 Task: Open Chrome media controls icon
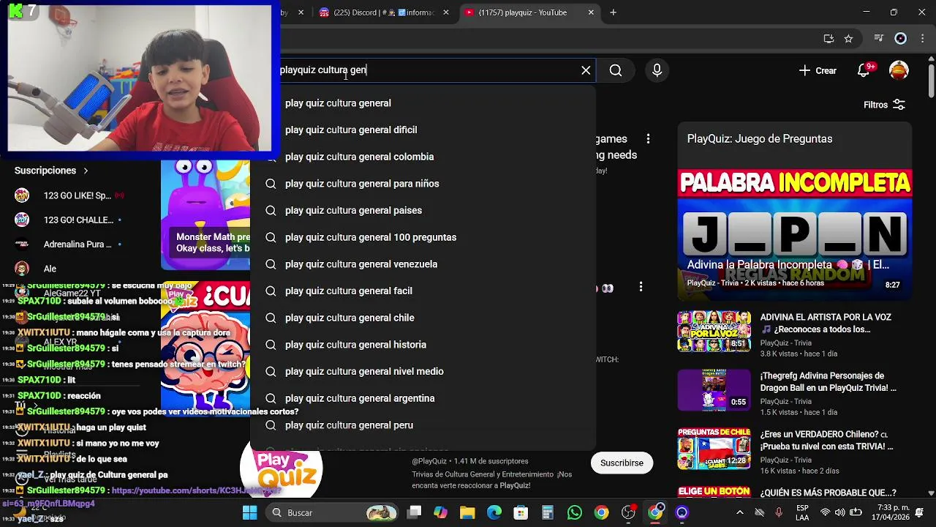879,39
